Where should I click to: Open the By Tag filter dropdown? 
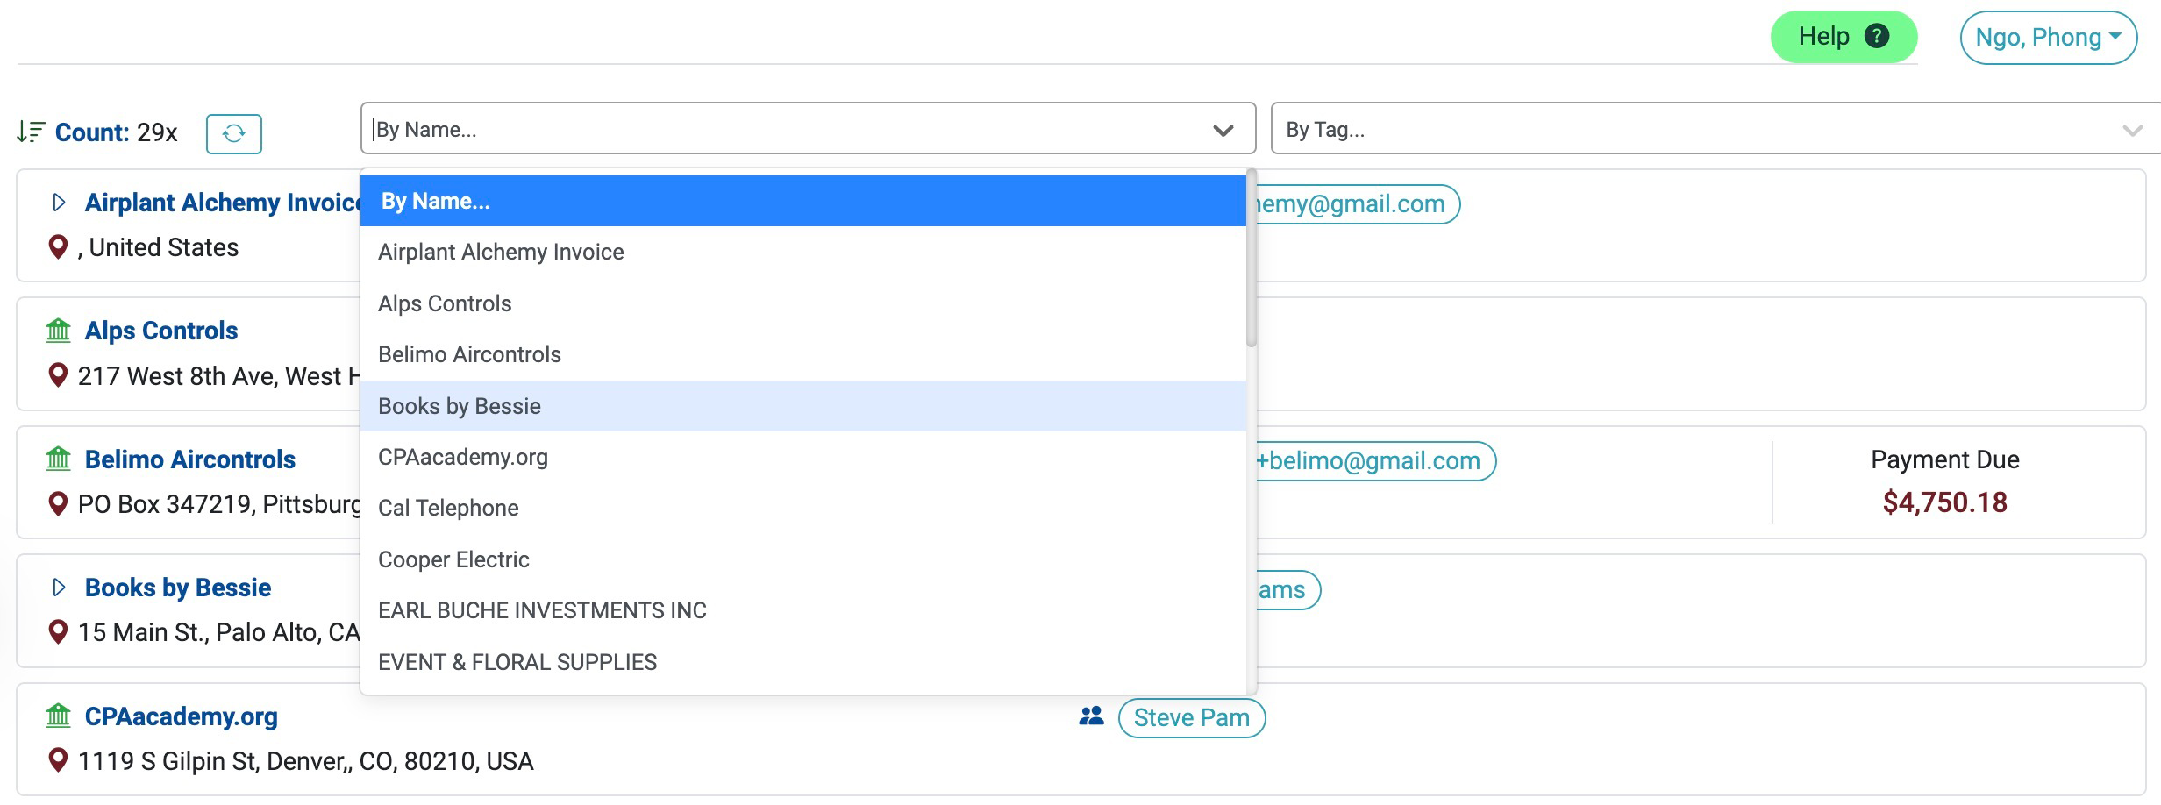(1715, 129)
